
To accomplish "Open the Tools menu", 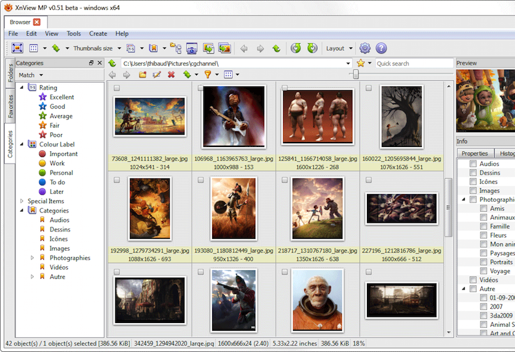I will [73, 33].
